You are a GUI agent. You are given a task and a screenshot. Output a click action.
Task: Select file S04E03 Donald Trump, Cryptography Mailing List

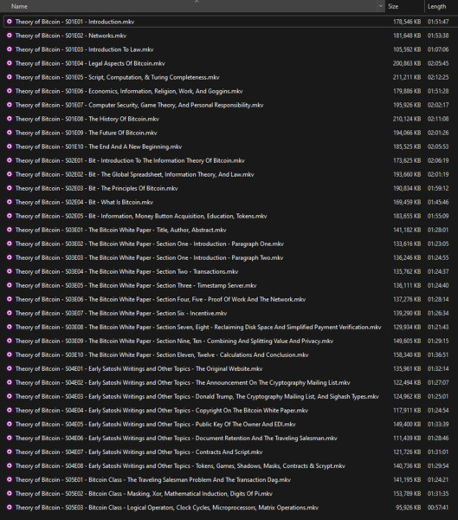(197, 396)
